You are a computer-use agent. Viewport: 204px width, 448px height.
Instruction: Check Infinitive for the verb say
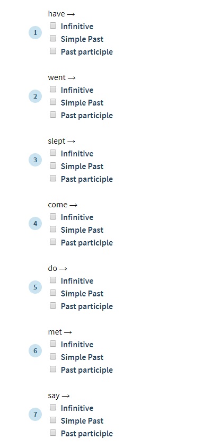pos(53,407)
